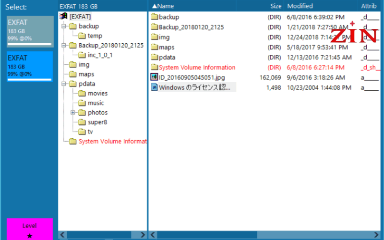Sort by the Attrib column header
This screenshot has width=384, height=240.
(x=369, y=6)
